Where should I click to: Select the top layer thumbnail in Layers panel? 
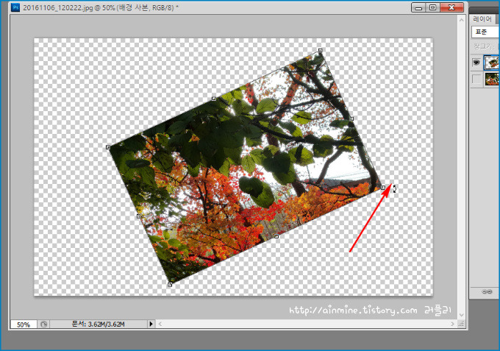[x=492, y=63]
